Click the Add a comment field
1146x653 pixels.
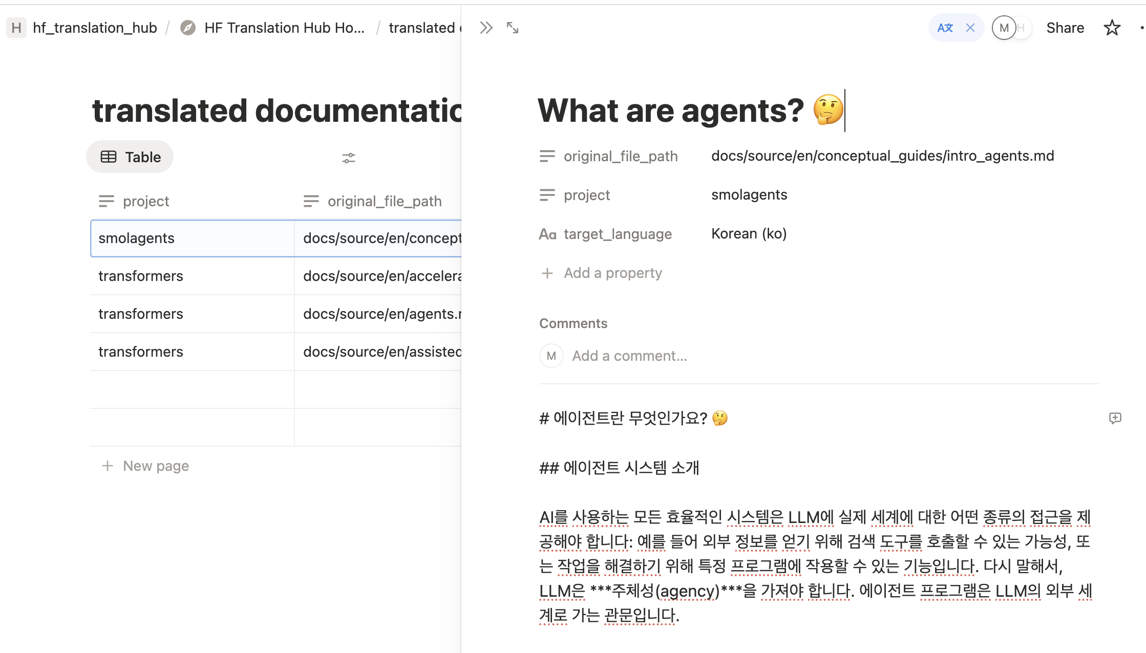click(x=629, y=356)
